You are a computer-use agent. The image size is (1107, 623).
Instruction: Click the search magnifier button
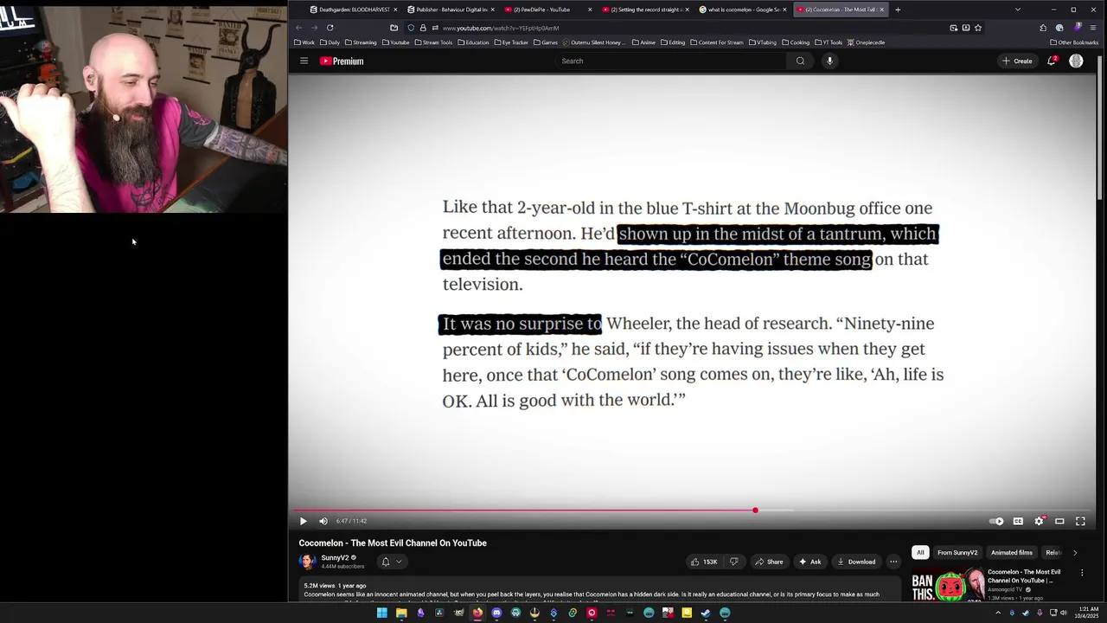click(800, 61)
